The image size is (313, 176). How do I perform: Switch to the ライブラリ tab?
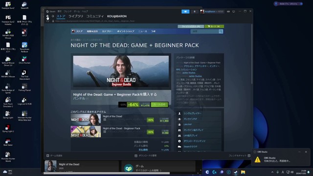click(x=76, y=16)
